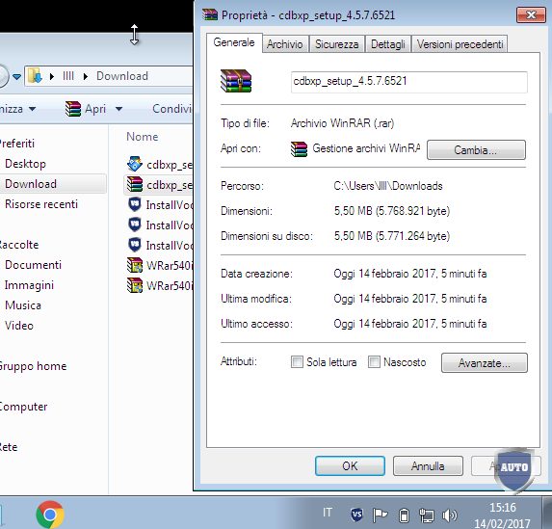Select the third InstallVoo shield file icon

[x=135, y=245]
